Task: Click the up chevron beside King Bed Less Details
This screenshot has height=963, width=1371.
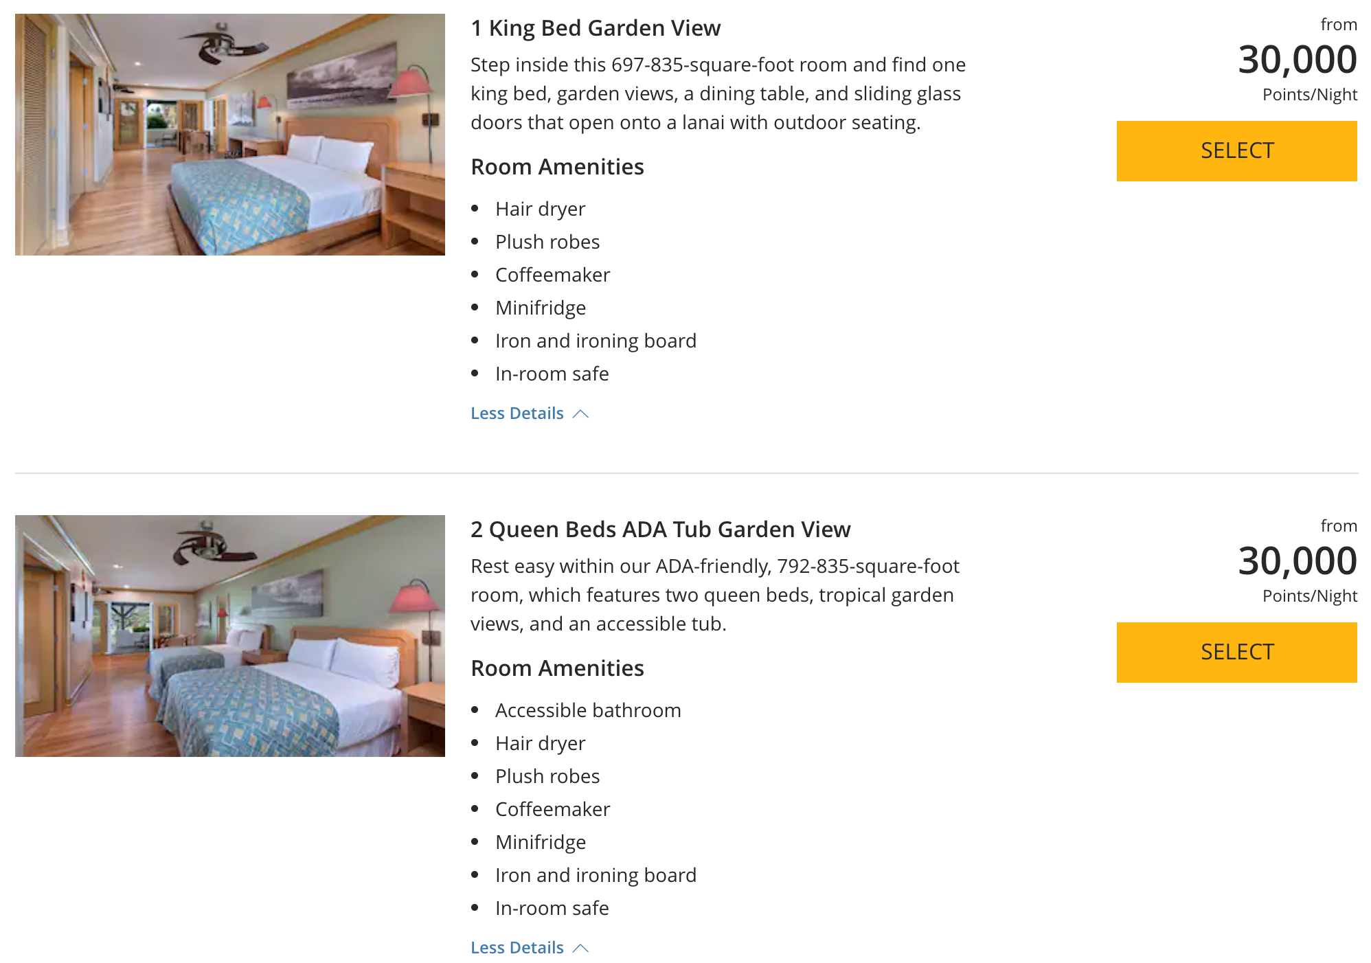Action: [581, 413]
